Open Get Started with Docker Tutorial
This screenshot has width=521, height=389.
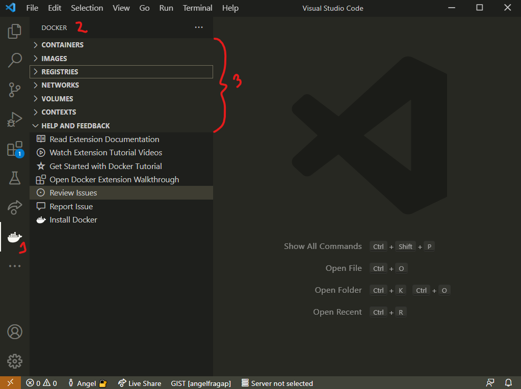coord(121,166)
